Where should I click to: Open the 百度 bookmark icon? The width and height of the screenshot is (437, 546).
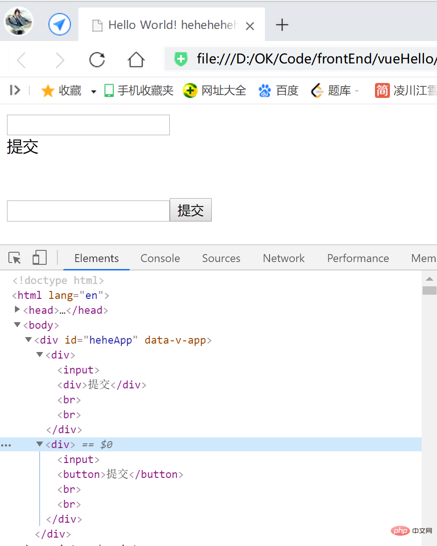pos(264,90)
